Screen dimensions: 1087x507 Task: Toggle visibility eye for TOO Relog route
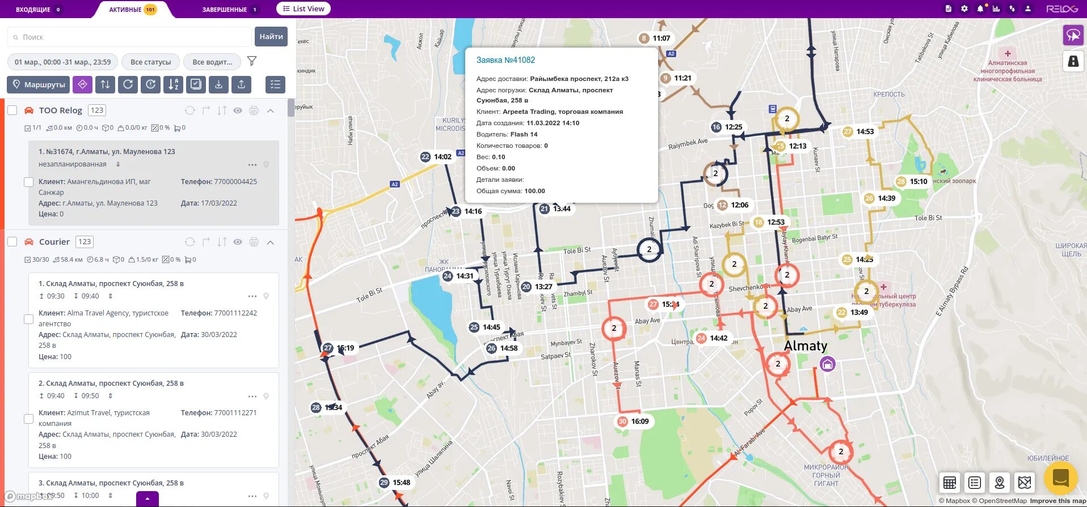point(238,110)
